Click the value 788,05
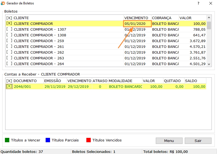This screenshot has width=217, height=154. pyautogui.click(x=199, y=29)
